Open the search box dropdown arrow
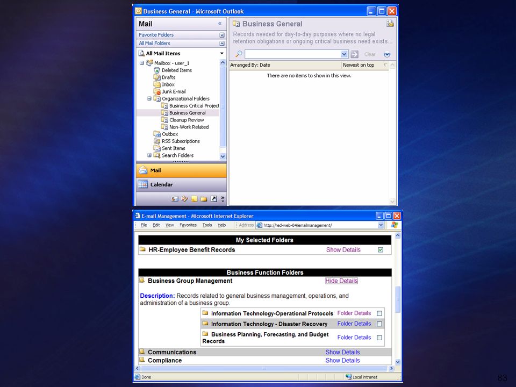This screenshot has width=516, height=387. tap(344, 54)
